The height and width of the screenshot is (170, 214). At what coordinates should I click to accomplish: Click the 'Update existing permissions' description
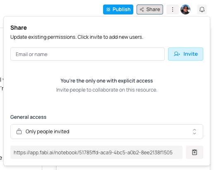coord(77,37)
